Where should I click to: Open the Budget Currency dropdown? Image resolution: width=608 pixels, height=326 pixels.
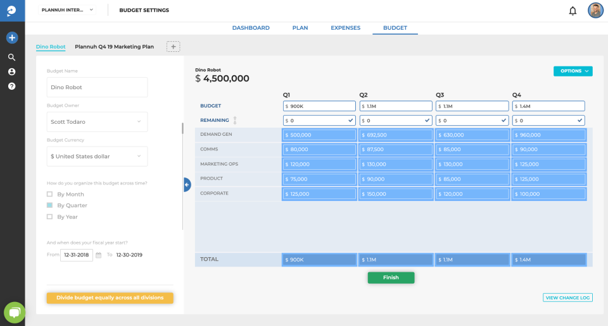(x=97, y=156)
